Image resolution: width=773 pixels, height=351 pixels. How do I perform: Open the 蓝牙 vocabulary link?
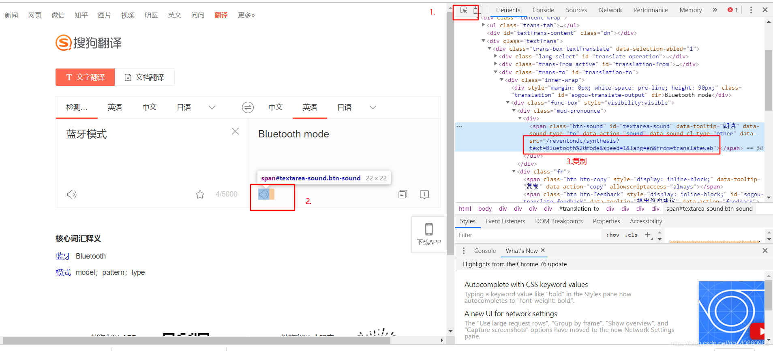(63, 256)
